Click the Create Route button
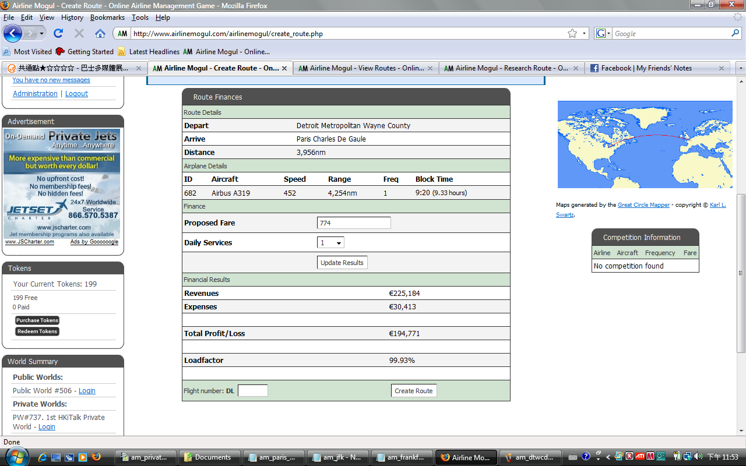This screenshot has height=466, width=746. click(x=414, y=391)
